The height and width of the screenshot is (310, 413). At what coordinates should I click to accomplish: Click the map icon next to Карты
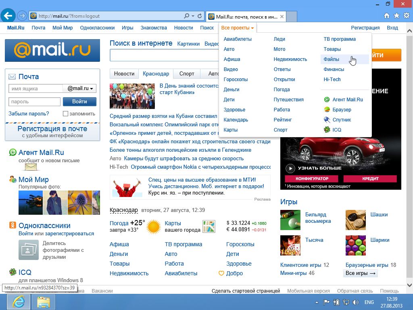tap(209, 226)
